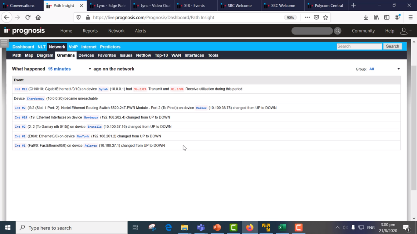
Task: Go to browser Home page
Action: [38, 17]
